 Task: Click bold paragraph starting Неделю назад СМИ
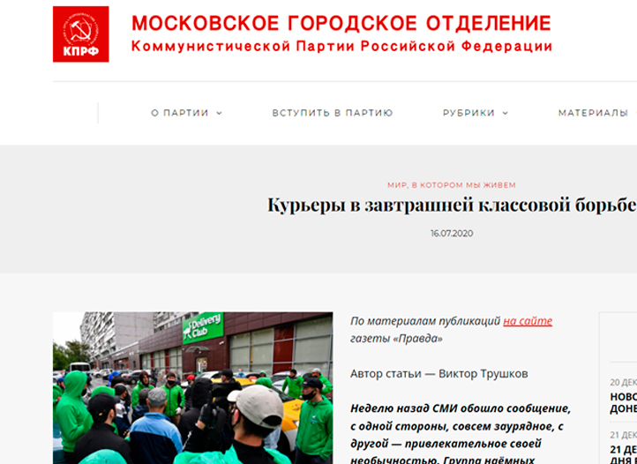461,434
